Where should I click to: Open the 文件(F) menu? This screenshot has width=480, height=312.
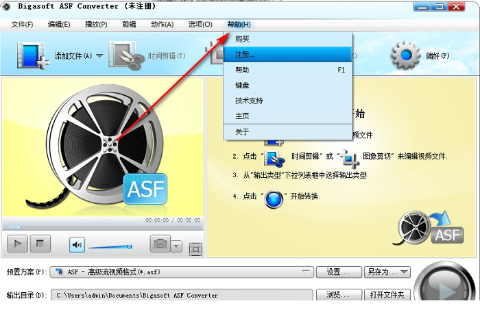click(x=22, y=25)
